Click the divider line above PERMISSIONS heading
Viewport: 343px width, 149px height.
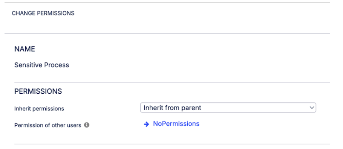[x=172, y=82]
